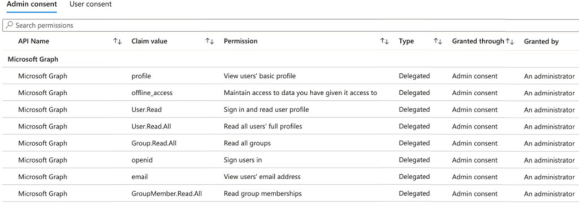Open the Group.Read.All permission row
The height and width of the screenshot is (204, 579).
[289, 143]
